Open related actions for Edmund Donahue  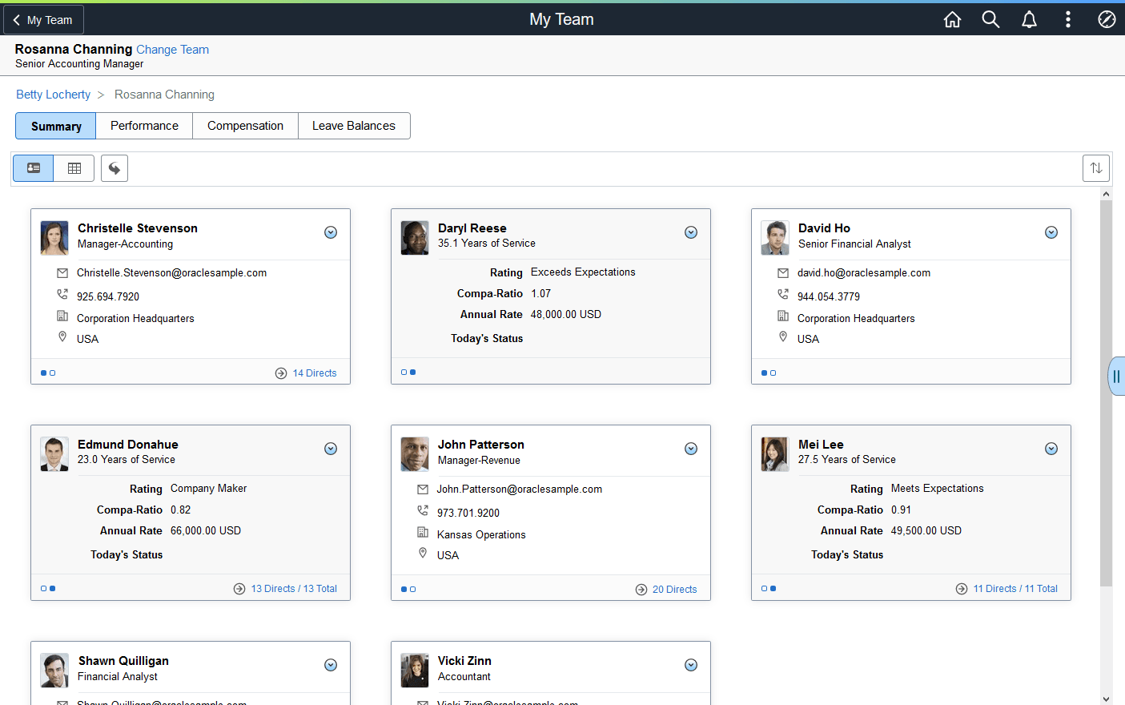[x=331, y=449]
